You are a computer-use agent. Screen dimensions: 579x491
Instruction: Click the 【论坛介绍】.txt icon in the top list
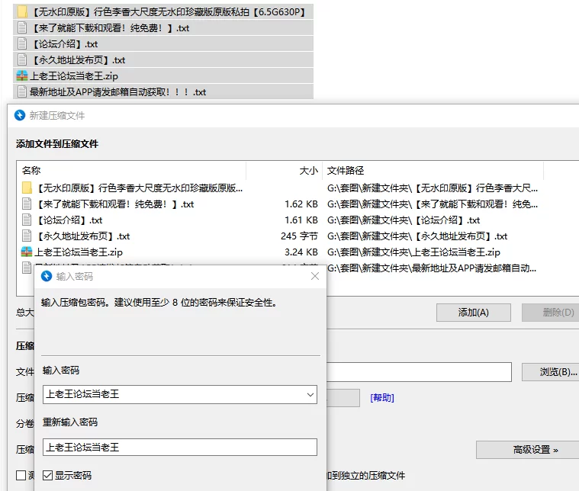[x=22, y=44]
